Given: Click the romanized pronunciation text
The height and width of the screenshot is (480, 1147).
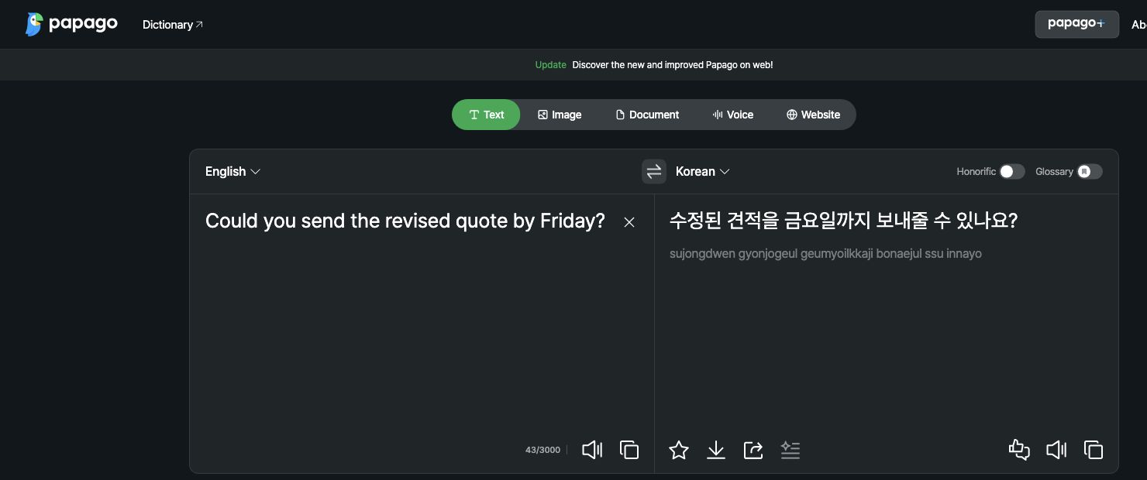Looking at the screenshot, I should [x=825, y=254].
